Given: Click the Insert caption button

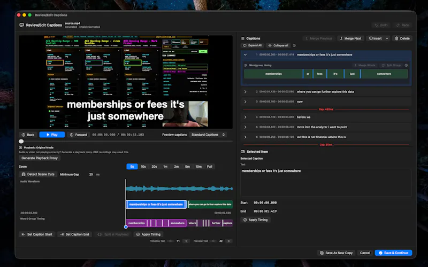Looking at the screenshot, I should [376, 38].
